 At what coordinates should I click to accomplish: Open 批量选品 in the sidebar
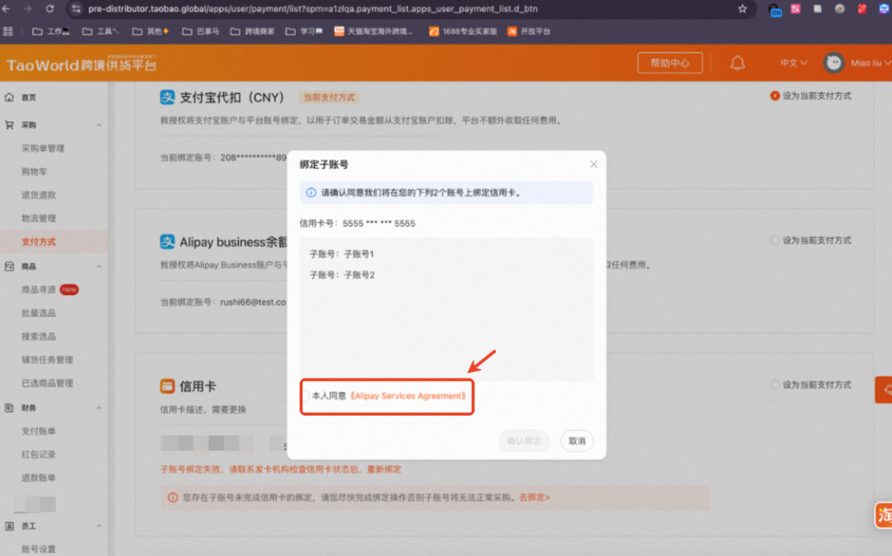pos(39,313)
